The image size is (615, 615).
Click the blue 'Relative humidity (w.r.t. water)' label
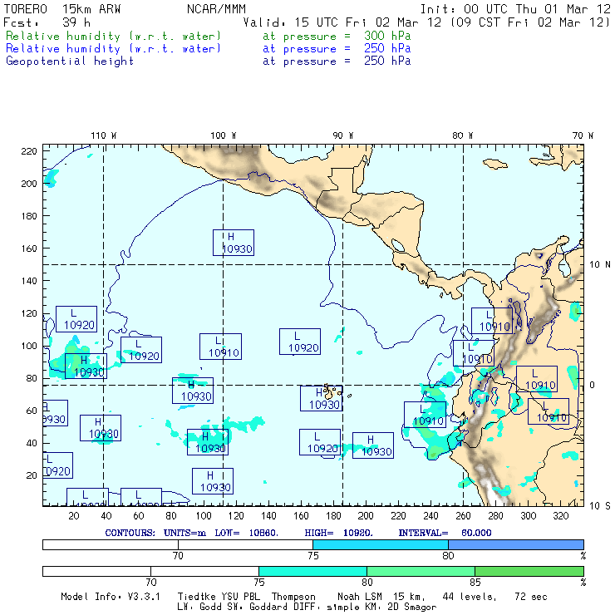[x=113, y=49]
